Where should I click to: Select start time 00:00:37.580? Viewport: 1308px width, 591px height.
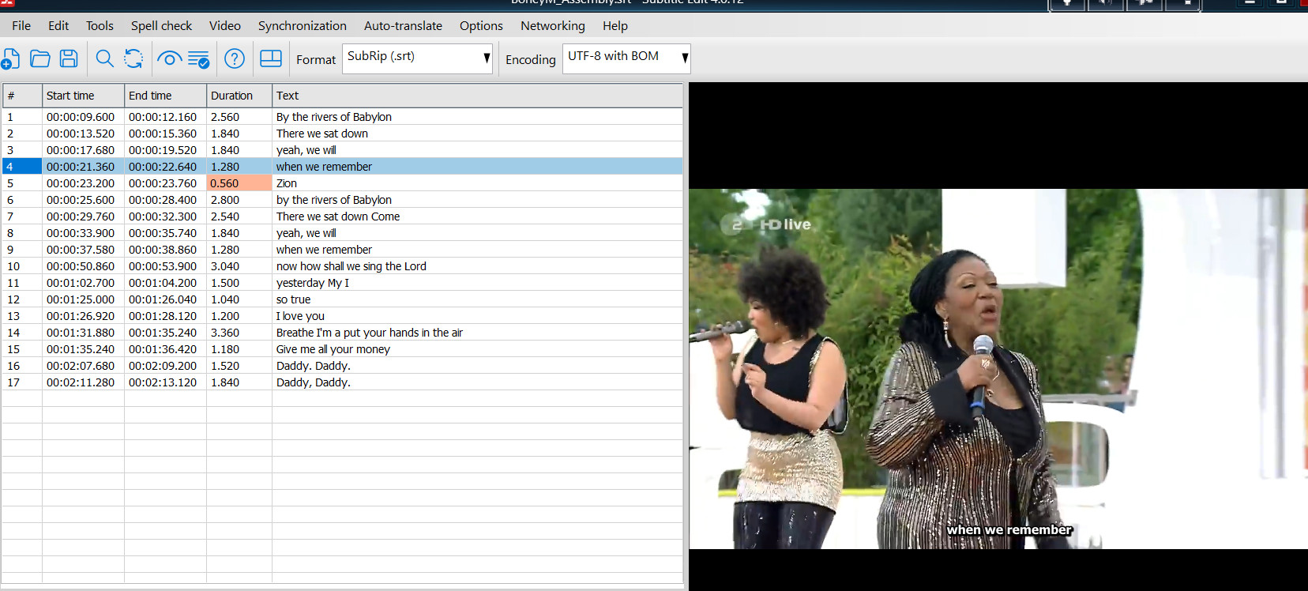point(81,250)
